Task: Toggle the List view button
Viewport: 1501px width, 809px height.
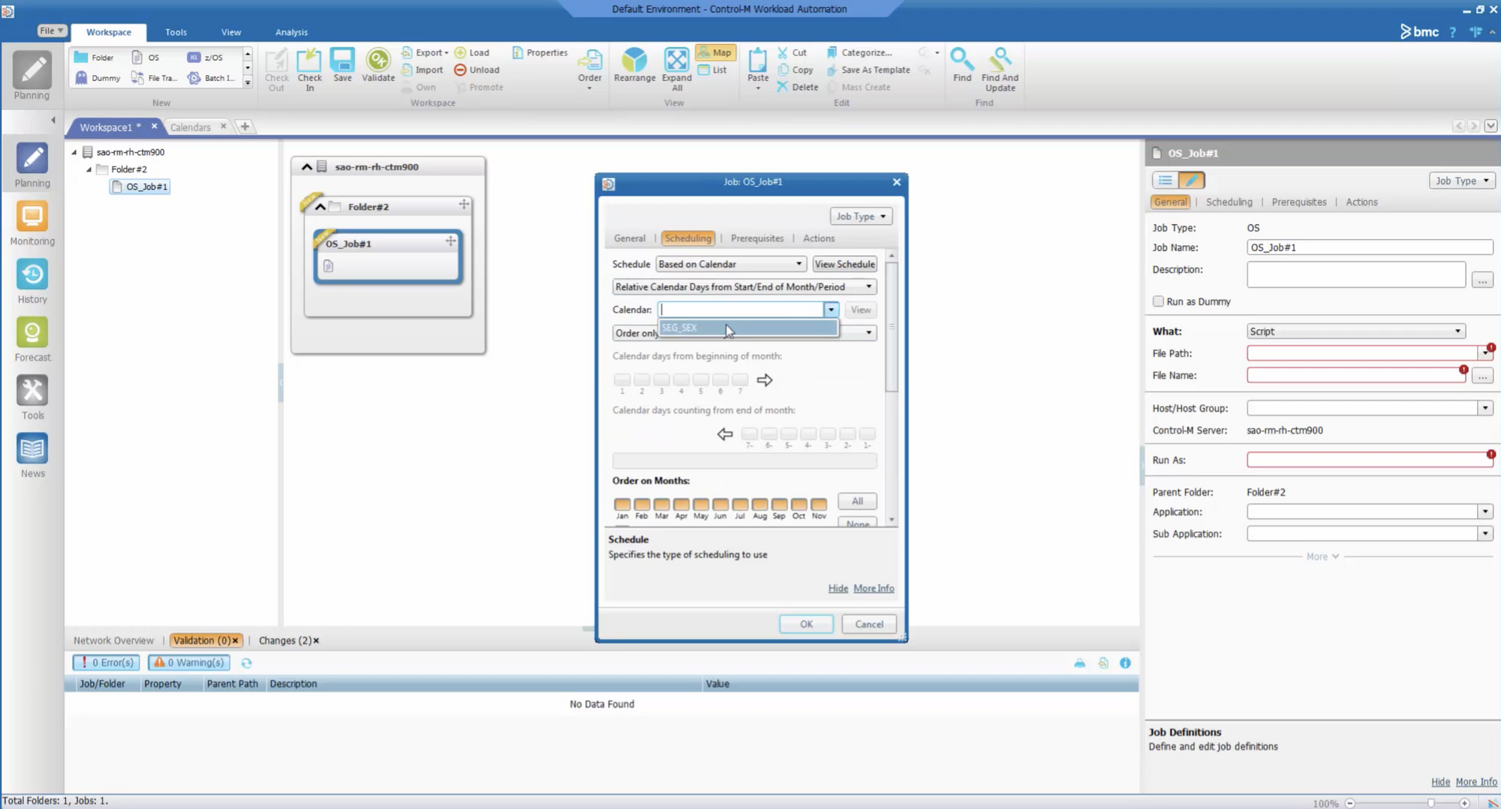Action: click(x=713, y=70)
